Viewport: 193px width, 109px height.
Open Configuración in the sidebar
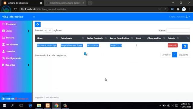coord(14,58)
